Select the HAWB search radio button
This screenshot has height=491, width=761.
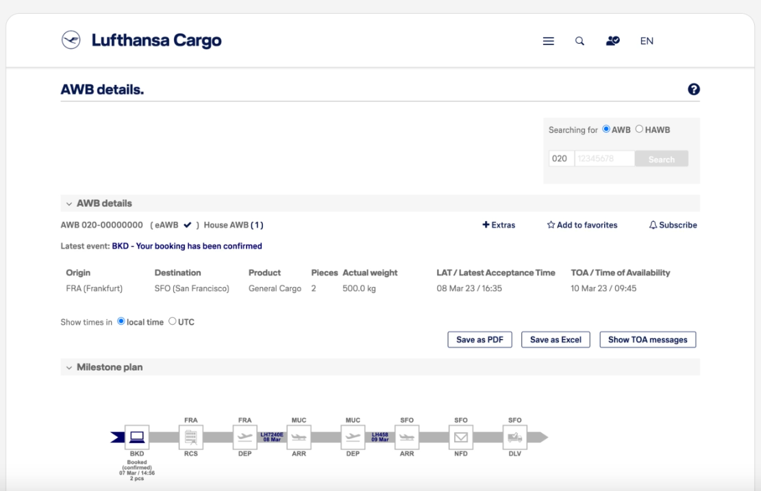click(x=639, y=129)
